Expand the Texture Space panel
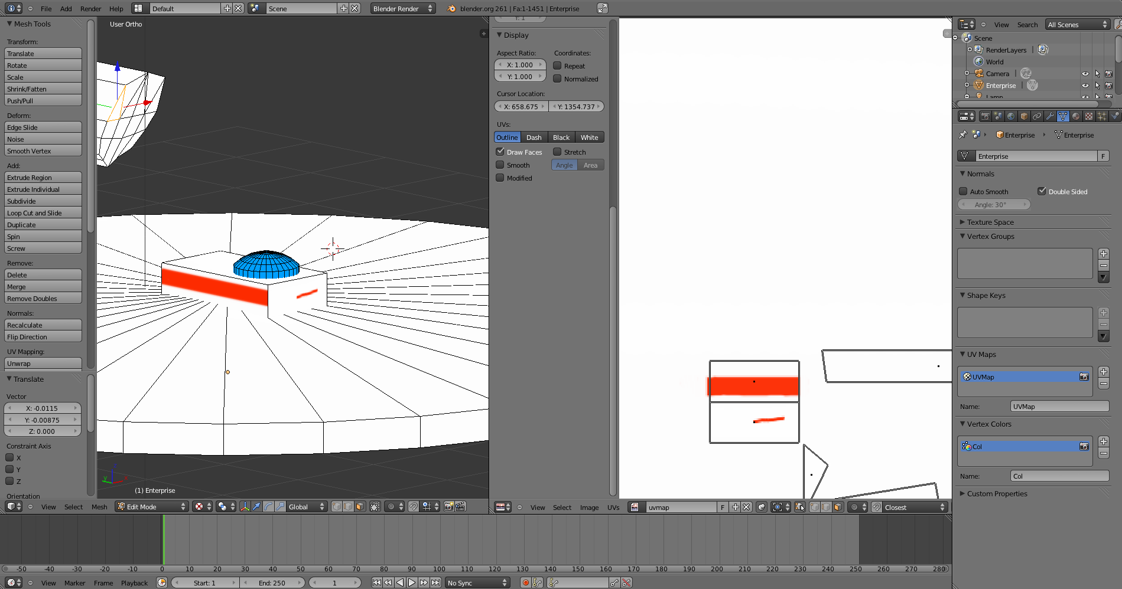 pyautogui.click(x=990, y=222)
